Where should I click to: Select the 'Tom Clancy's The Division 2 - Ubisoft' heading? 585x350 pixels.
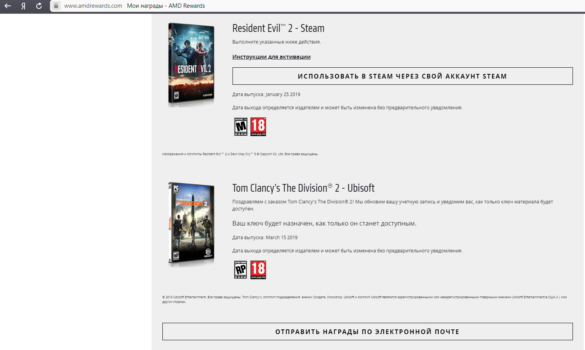[x=303, y=188]
